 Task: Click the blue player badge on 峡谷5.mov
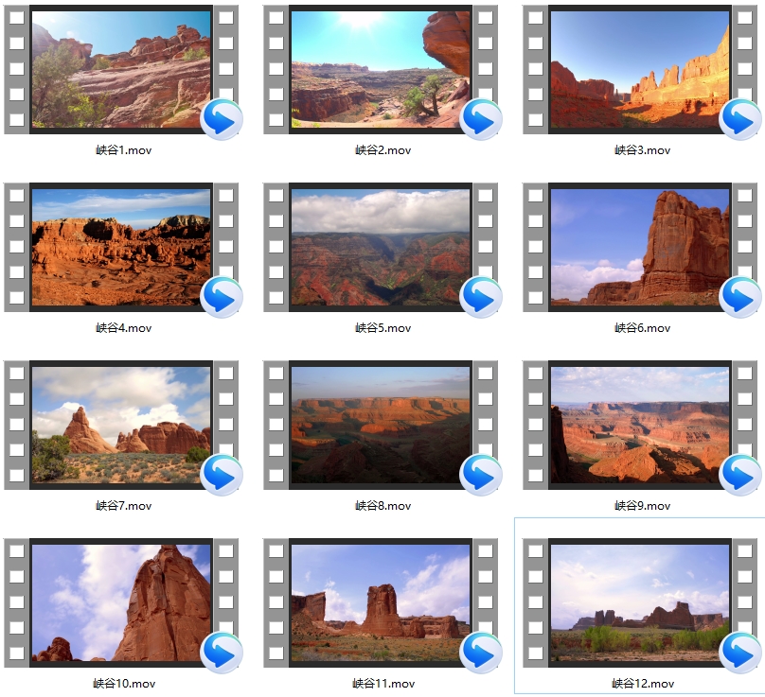tap(481, 297)
